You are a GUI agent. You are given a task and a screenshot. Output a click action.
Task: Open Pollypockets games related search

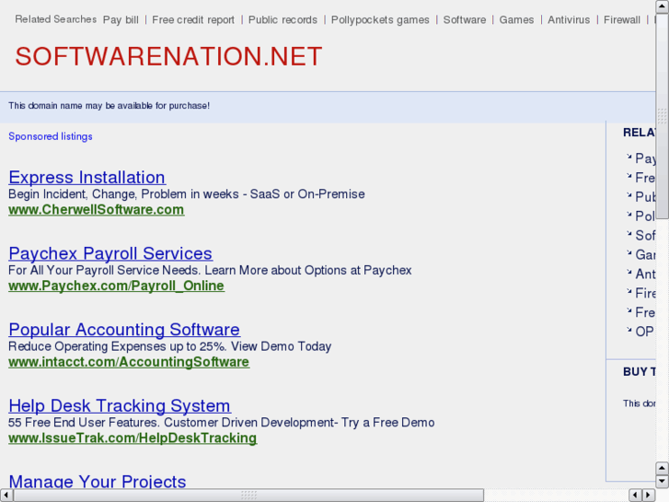tap(380, 20)
